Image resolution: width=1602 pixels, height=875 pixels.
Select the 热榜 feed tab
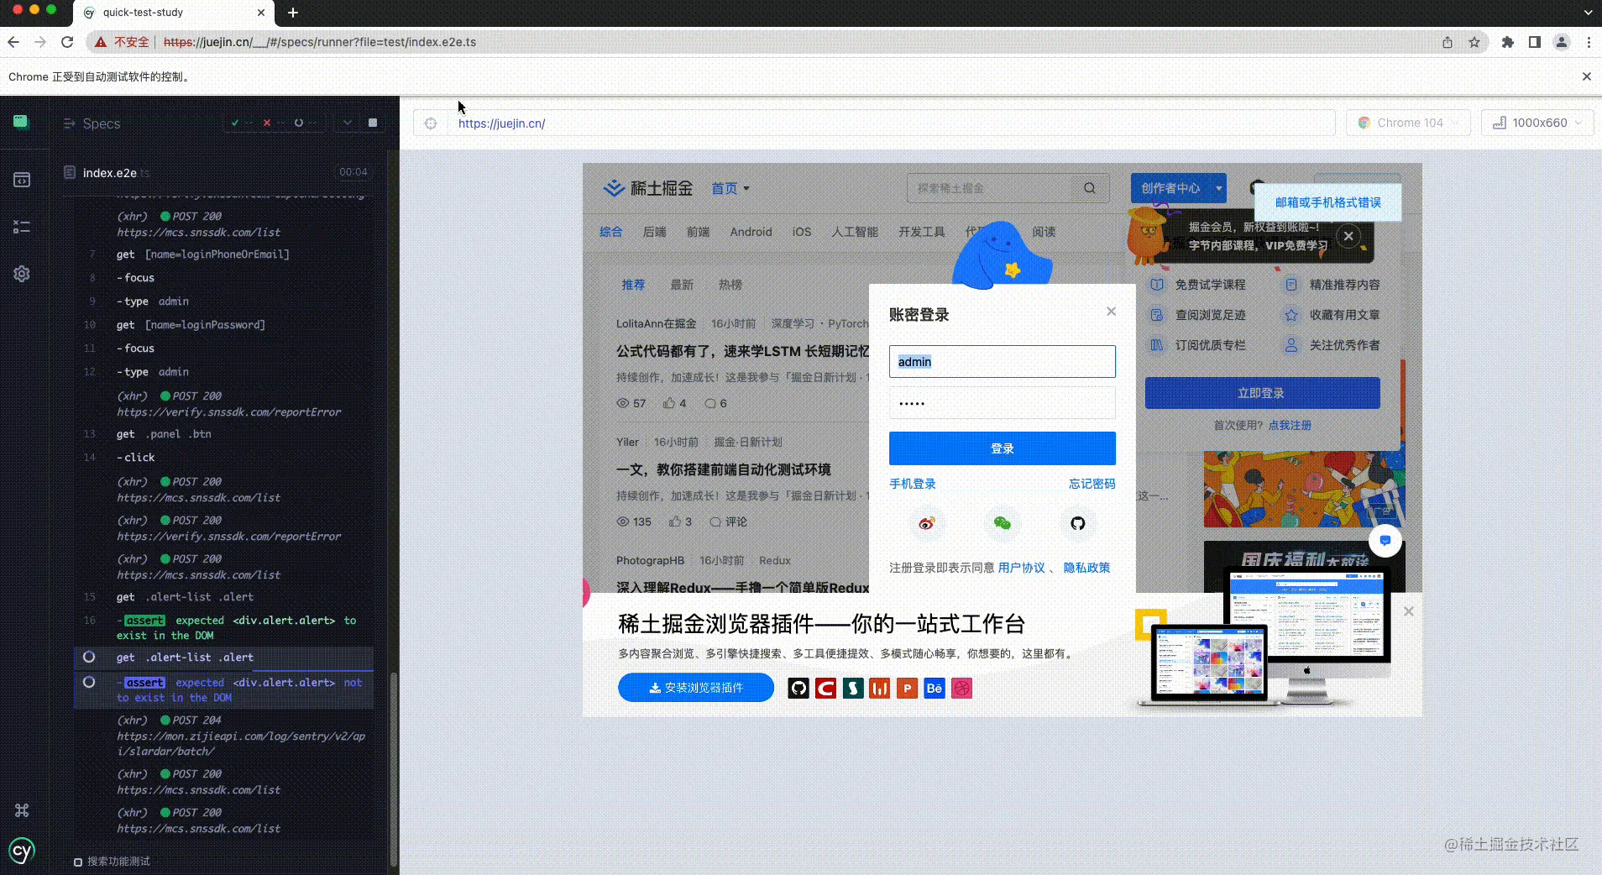coord(730,285)
